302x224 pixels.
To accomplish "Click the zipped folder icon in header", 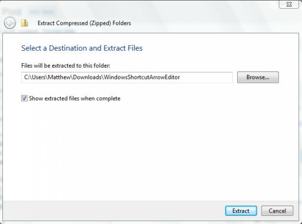I will coord(24,23).
